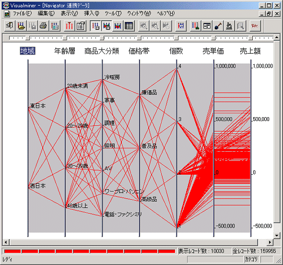
Task: Click the microscope analysis icon
Action: (229, 26)
